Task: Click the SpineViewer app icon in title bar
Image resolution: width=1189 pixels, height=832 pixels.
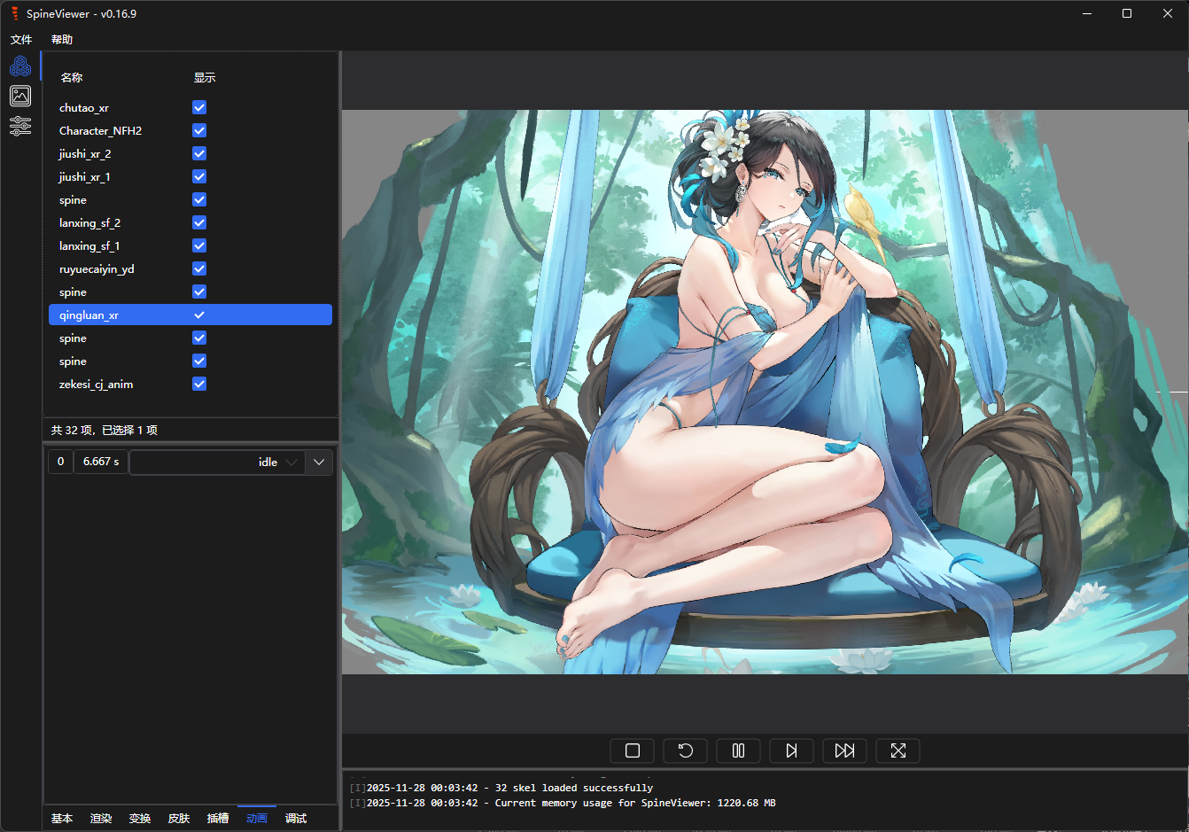Action: (x=14, y=13)
